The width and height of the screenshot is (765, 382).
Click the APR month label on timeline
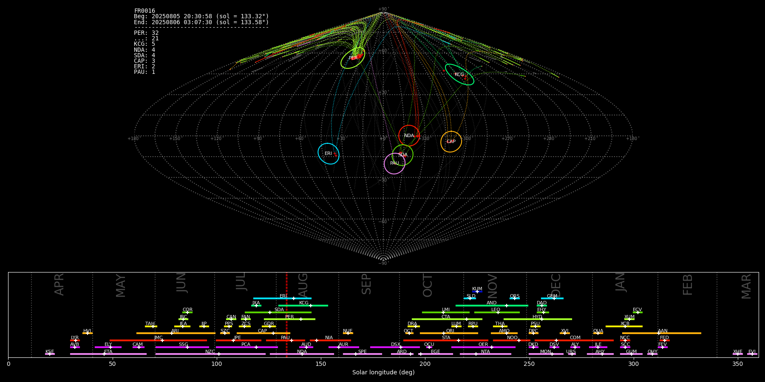click(59, 284)
